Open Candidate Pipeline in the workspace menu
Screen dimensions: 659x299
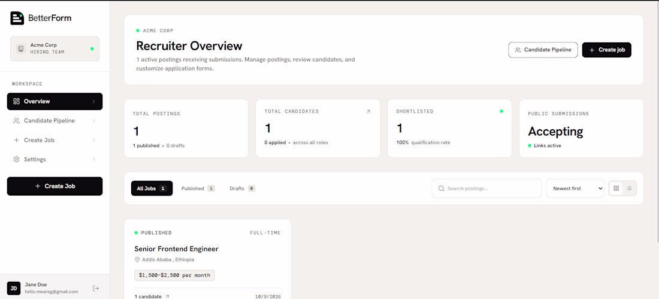55,121
